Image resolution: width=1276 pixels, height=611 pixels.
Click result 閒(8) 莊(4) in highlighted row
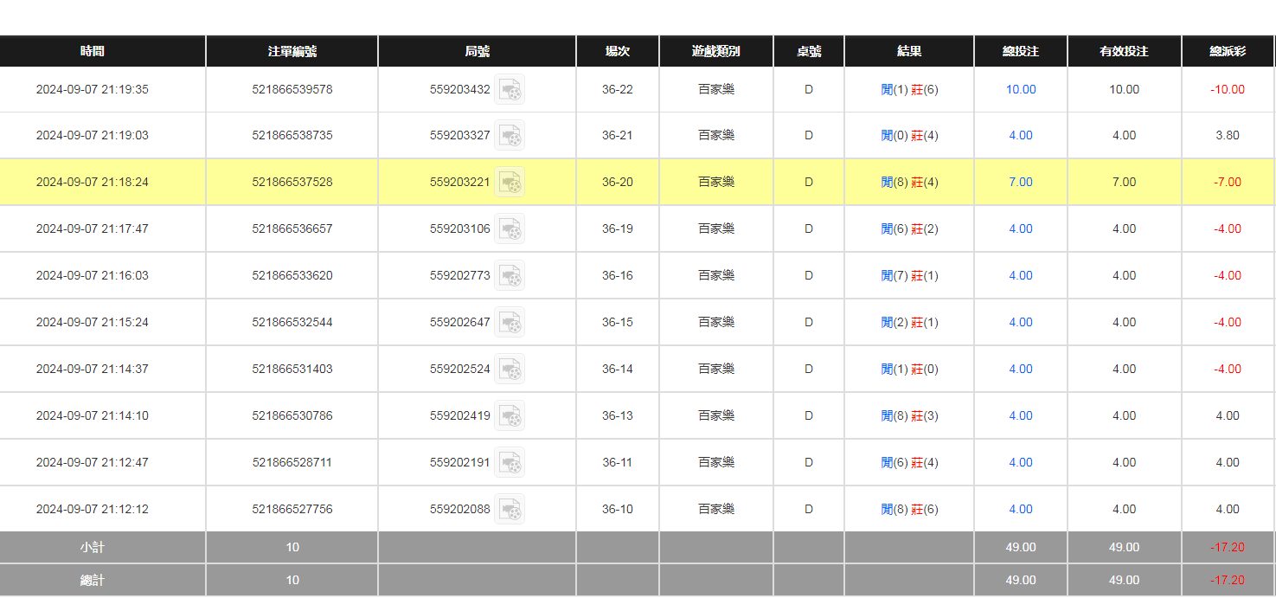(909, 183)
